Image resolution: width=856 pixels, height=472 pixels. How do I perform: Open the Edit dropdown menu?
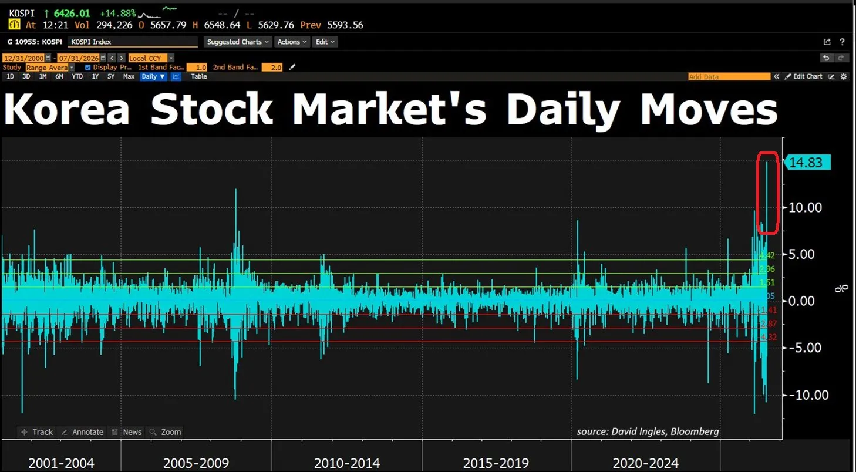pyautogui.click(x=325, y=42)
